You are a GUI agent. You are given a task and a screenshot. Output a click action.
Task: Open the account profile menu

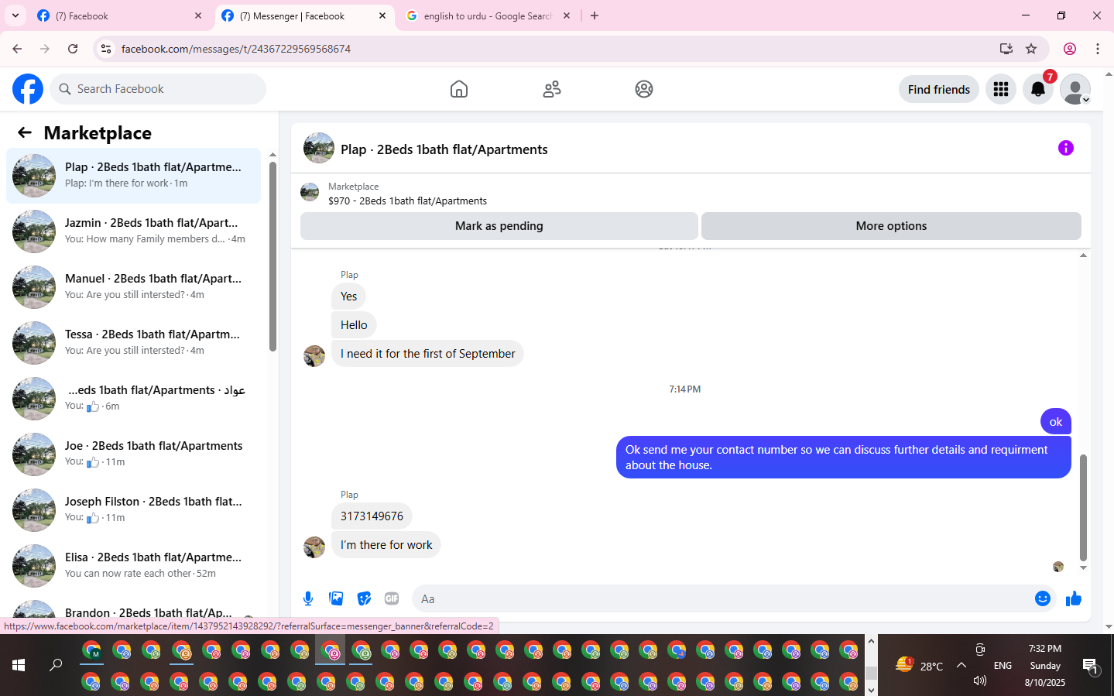click(1075, 89)
